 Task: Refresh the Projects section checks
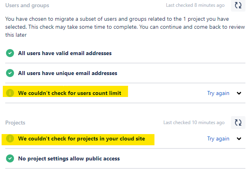[x=238, y=123]
